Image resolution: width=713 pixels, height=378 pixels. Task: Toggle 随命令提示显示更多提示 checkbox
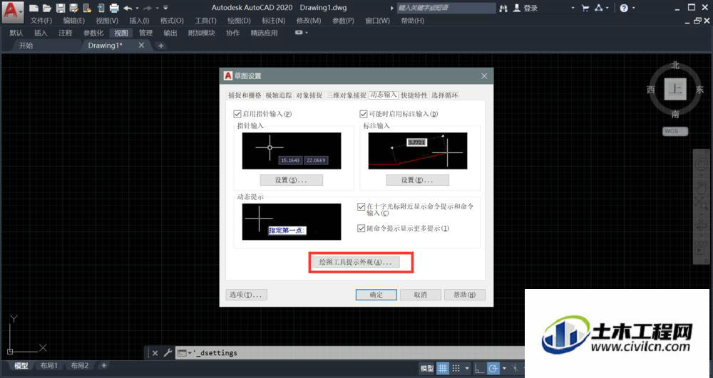(361, 229)
